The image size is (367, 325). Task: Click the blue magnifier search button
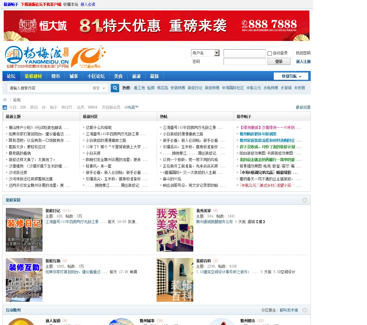coord(115,88)
